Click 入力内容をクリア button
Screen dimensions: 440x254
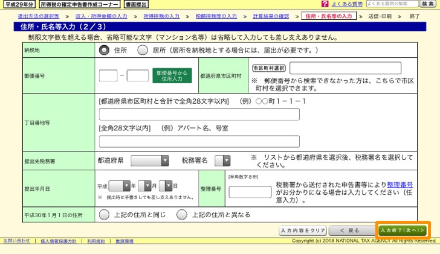click(x=303, y=230)
